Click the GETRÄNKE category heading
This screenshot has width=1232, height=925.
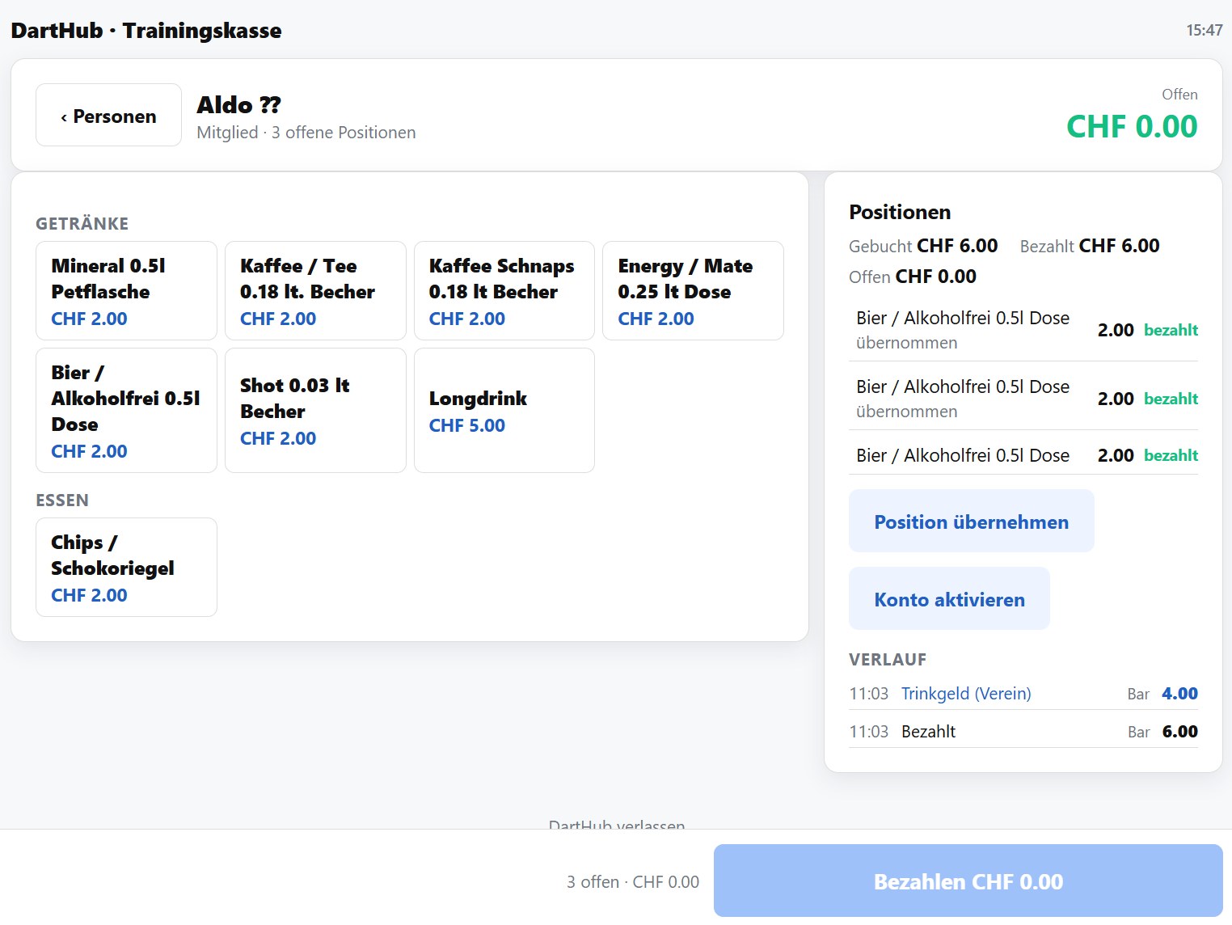[82, 224]
